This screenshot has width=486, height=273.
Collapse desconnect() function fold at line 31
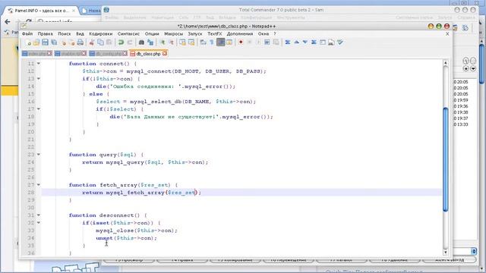coord(39,215)
